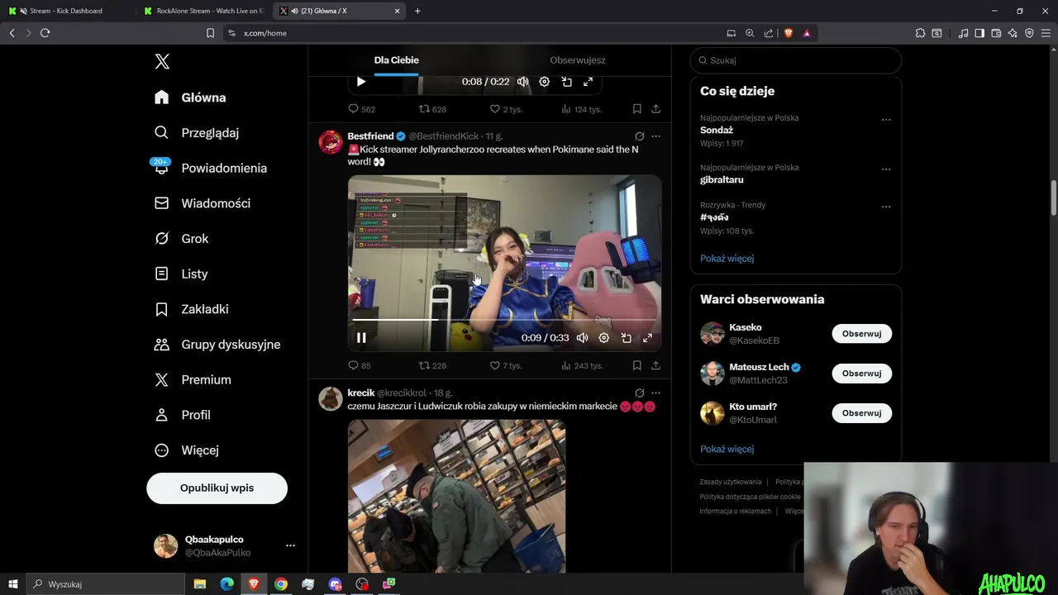Follow Kto umarł? with the Obserwuj button
The height and width of the screenshot is (595, 1058).
tap(861, 413)
